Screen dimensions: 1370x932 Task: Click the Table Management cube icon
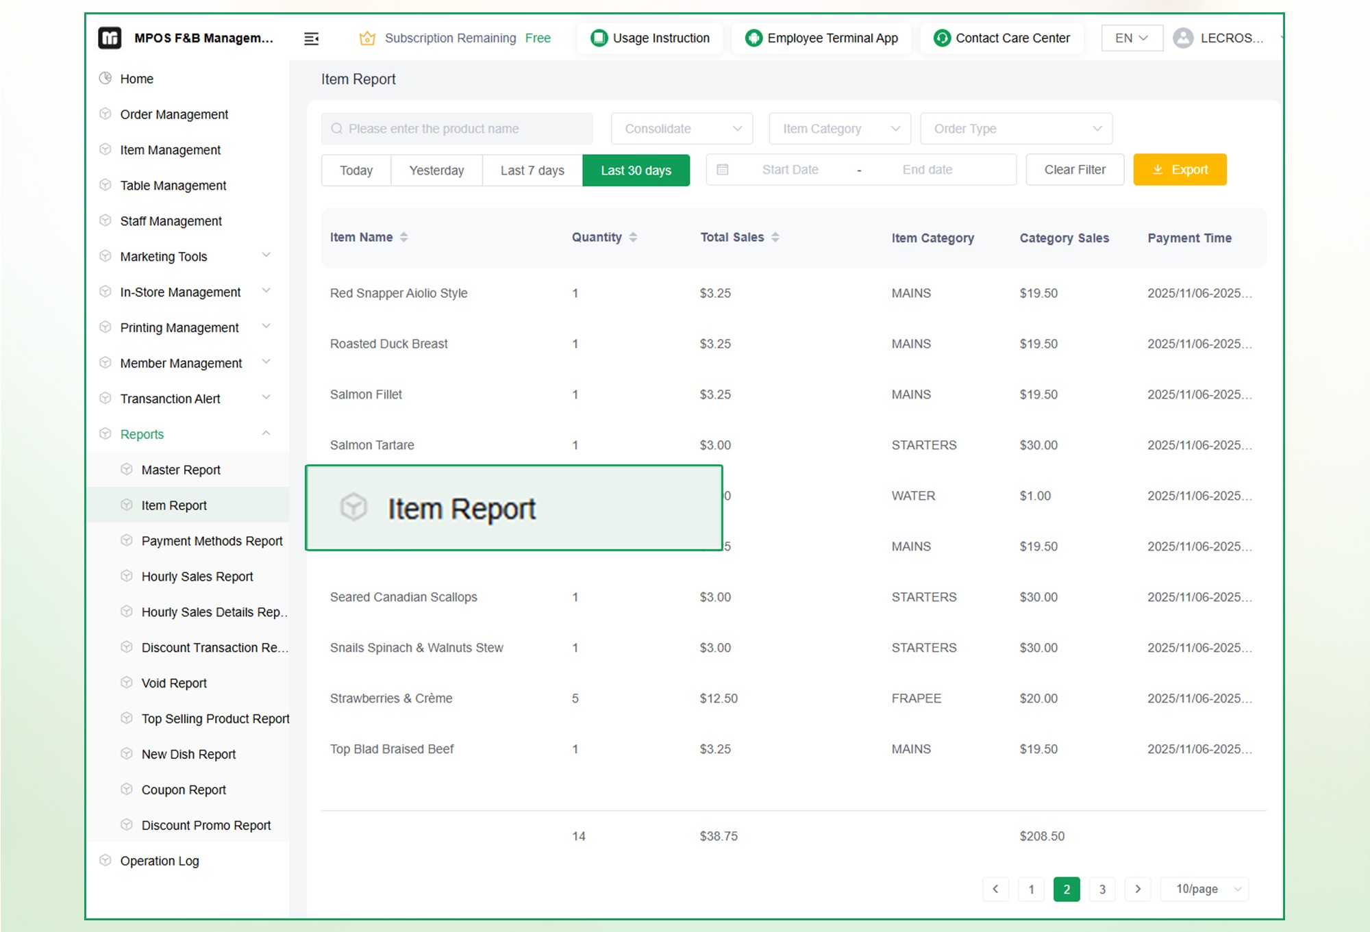(x=105, y=185)
